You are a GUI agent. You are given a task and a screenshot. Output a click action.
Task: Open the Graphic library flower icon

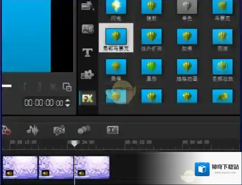[88, 75]
